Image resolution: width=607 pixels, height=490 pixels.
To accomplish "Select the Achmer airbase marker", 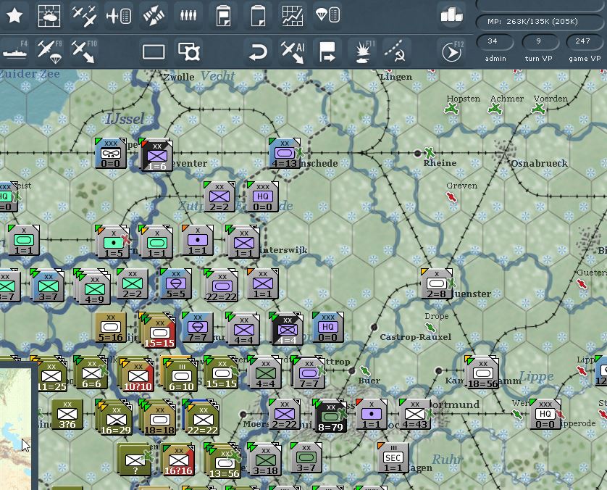I will point(495,109).
